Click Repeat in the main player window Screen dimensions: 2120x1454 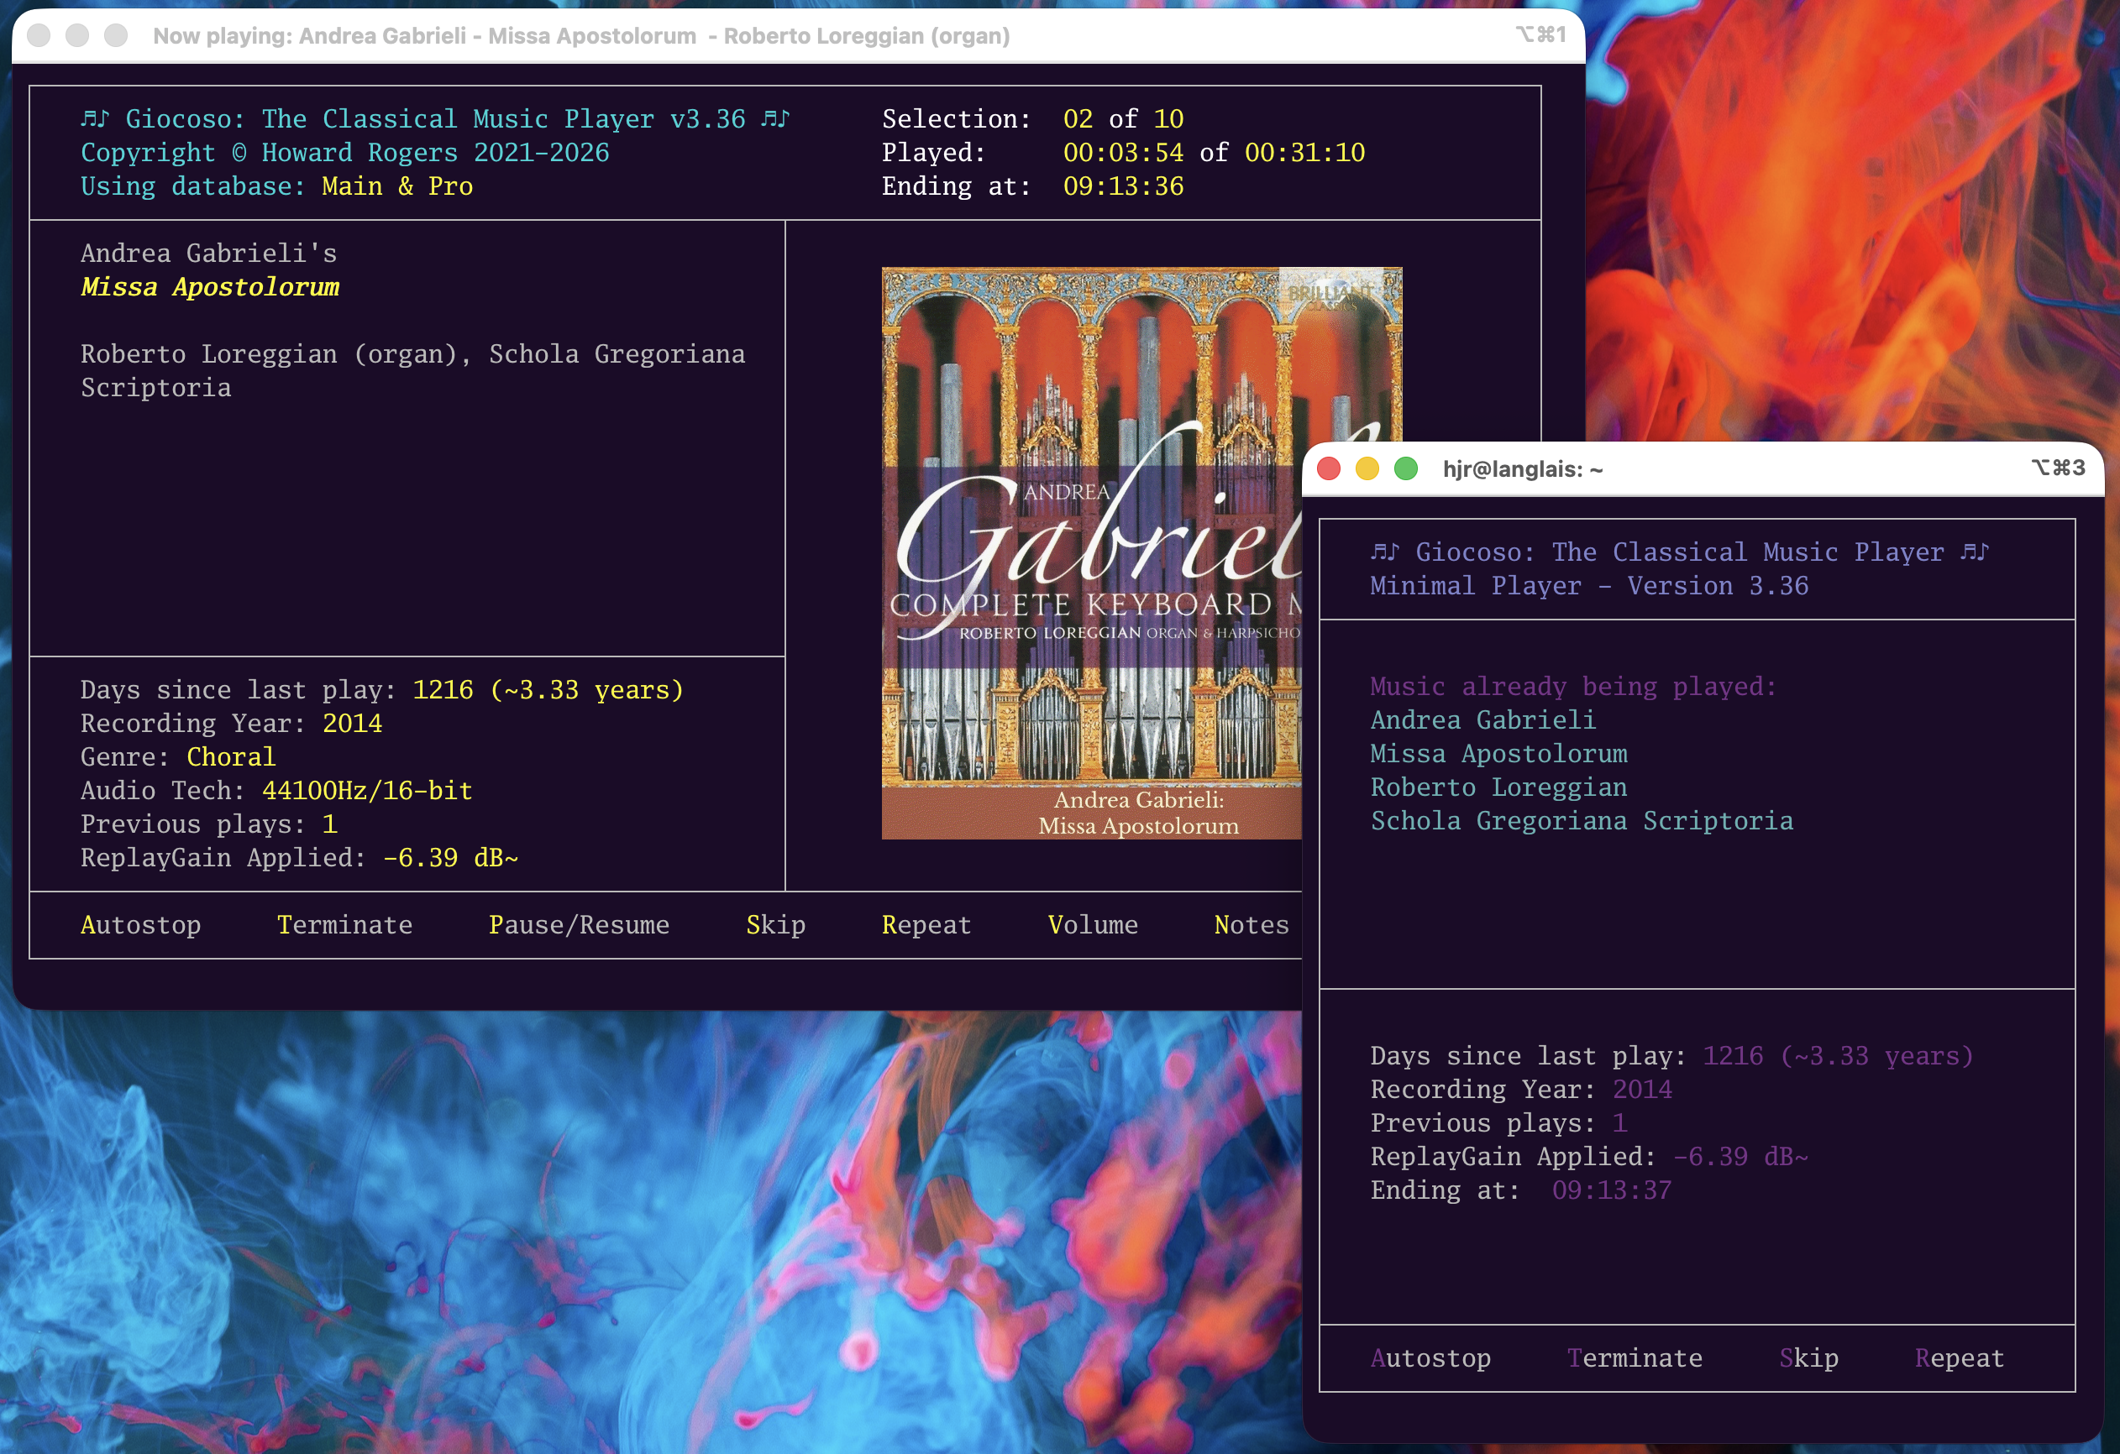click(x=926, y=924)
